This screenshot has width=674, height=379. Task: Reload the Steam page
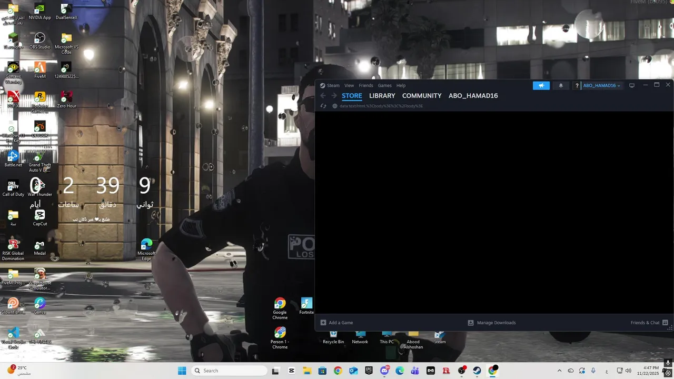[323, 106]
